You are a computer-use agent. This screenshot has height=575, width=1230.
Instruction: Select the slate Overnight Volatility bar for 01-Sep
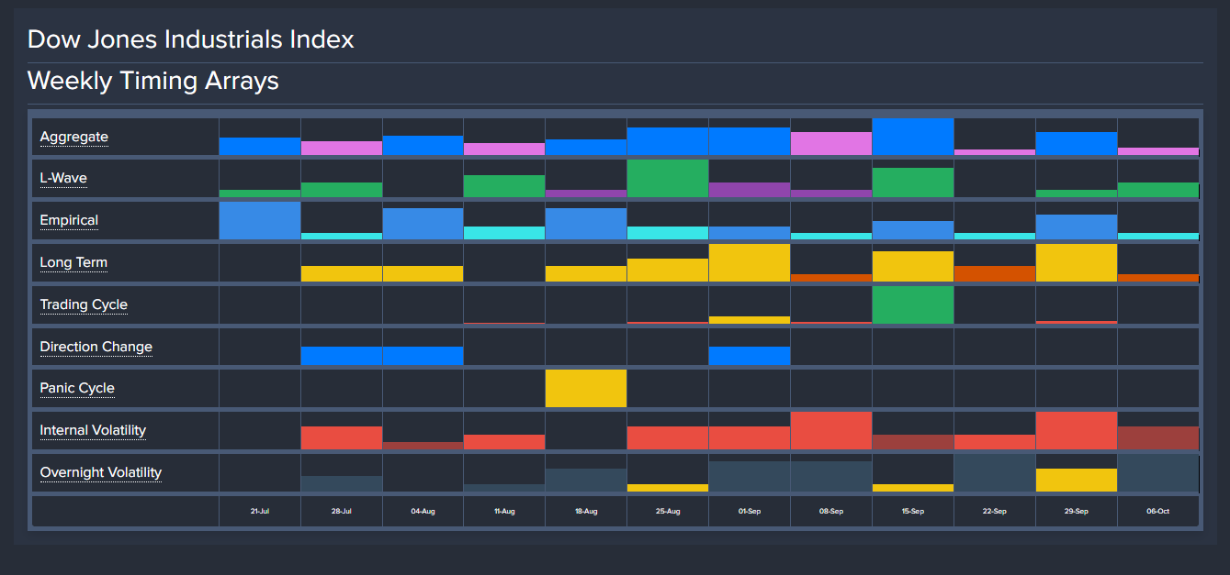coord(750,477)
